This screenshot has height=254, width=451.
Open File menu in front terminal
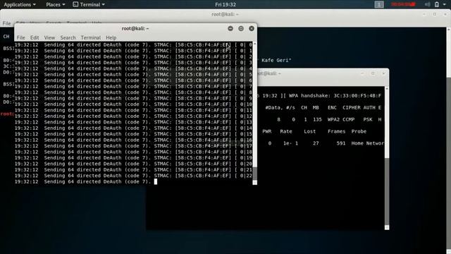[x=20, y=37]
